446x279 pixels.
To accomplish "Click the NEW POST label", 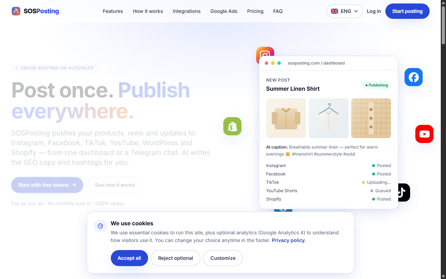I will (x=278, y=80).
